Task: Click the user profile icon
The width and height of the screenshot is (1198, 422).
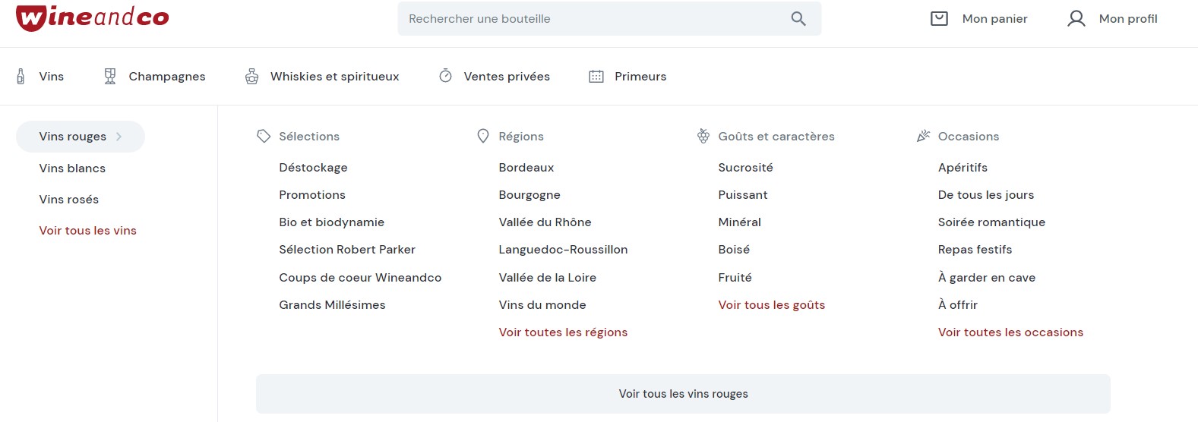Action: pos(1076,18)
